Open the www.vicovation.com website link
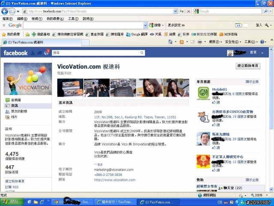 click(115, 180)
